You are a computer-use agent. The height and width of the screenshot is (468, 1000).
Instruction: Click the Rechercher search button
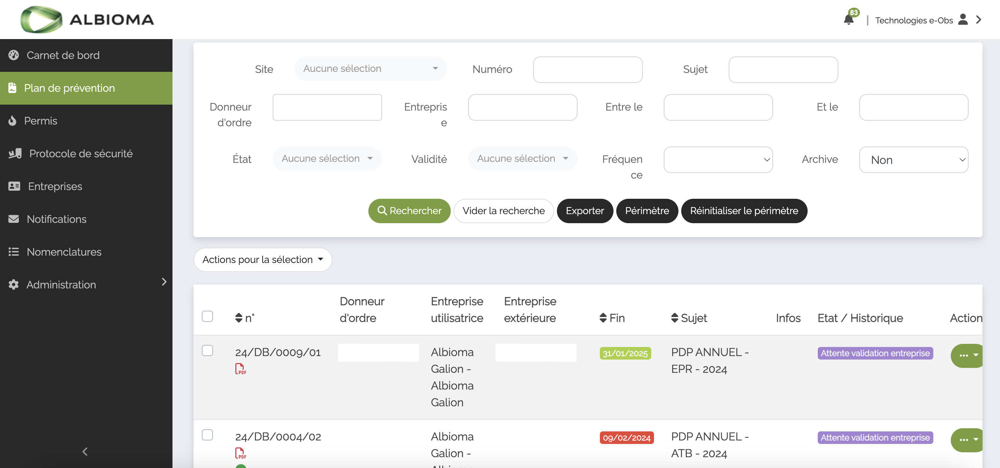click(x=410, y=210)
